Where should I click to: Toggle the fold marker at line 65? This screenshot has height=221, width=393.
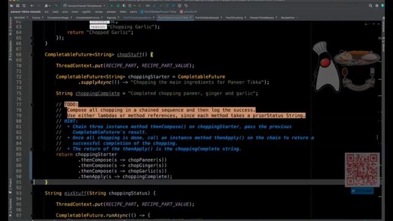point(32,38)
